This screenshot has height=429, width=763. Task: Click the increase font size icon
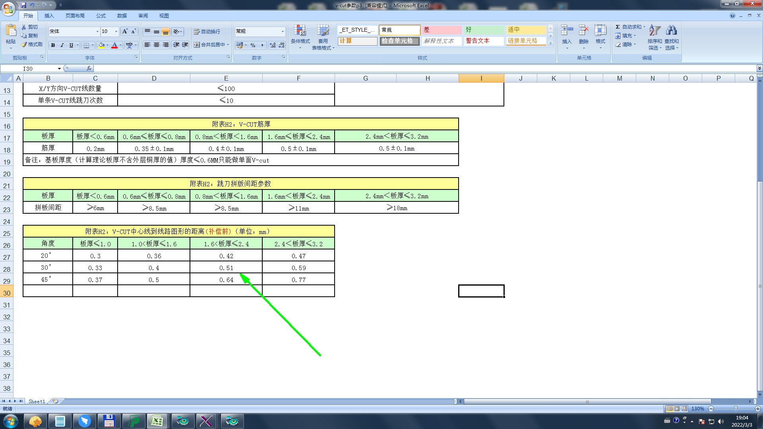(125, 31)
